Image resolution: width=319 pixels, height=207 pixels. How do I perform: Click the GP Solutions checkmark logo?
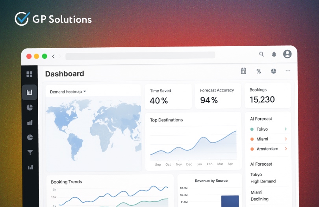22,19
